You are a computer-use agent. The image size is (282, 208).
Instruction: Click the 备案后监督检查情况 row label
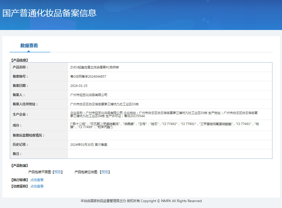(29, 136)
